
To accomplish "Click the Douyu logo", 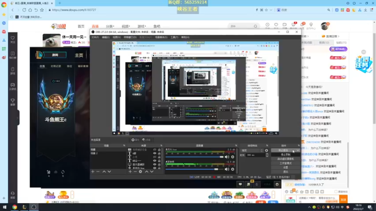I will (58, 26).
